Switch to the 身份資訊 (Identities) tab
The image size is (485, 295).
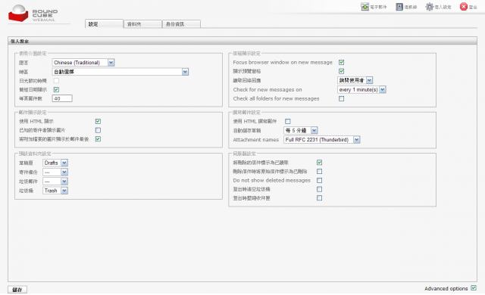(181, 24)
